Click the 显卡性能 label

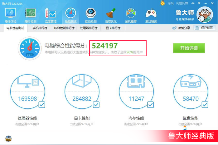(x=82, y=118)
